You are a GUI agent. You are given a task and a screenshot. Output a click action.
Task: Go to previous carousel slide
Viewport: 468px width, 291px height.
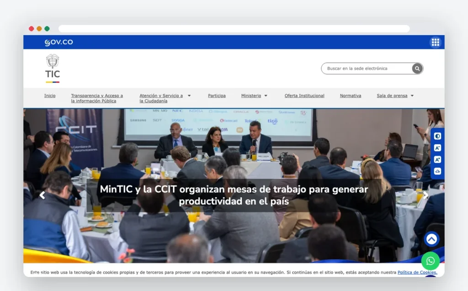point(42,196)
